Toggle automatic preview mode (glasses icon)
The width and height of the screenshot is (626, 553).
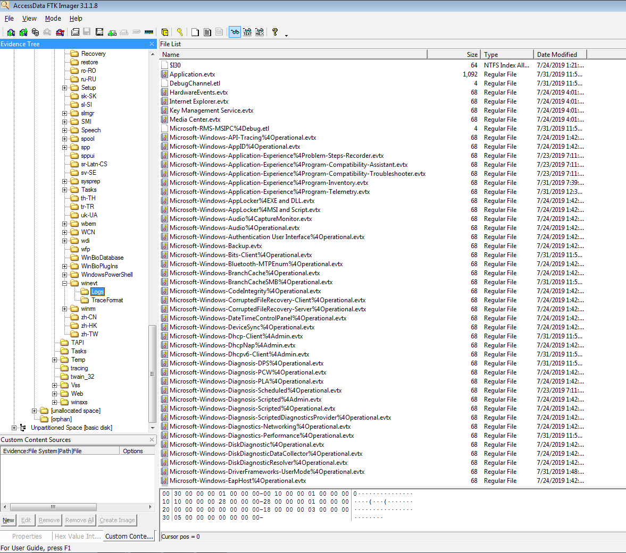coord(235,32)
